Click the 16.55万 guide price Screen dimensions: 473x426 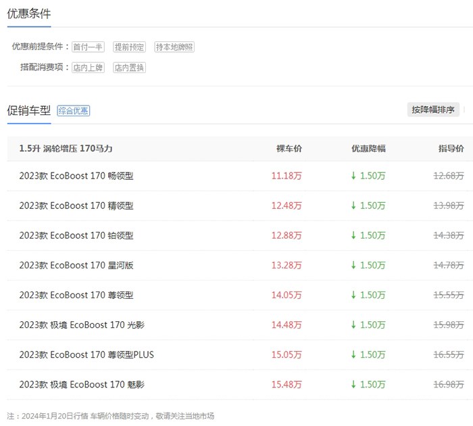click(449, 354)
